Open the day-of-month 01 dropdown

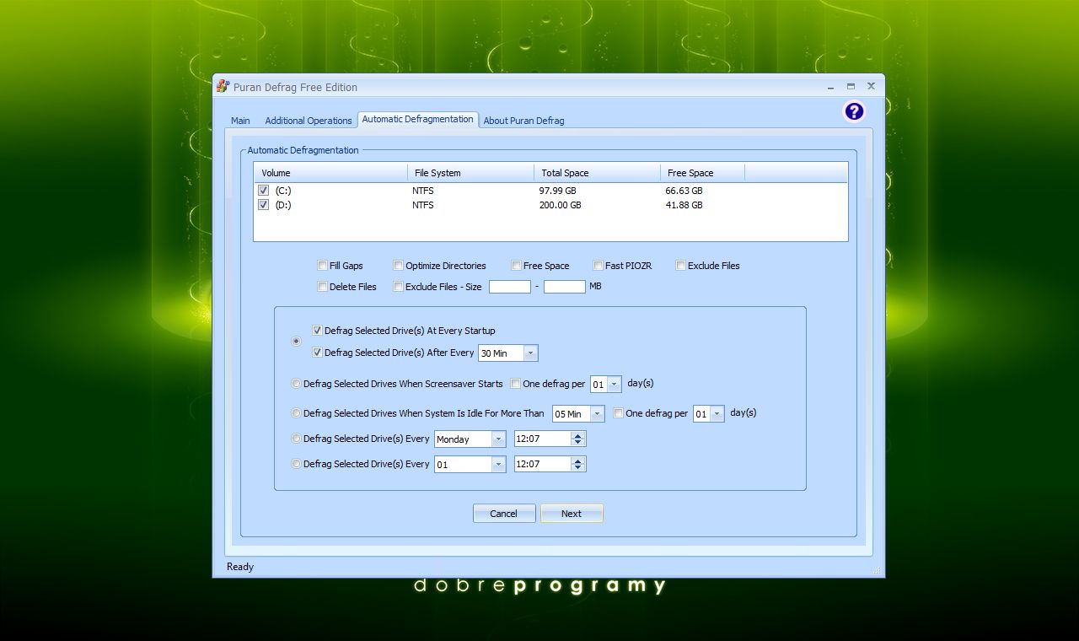497,465
